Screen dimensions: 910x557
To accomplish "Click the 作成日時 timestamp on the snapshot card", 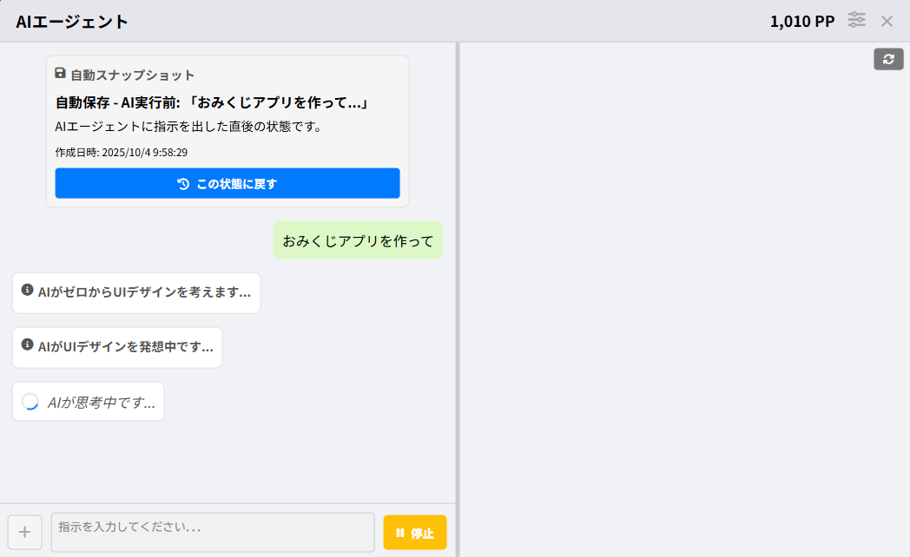I will (122, 152).
